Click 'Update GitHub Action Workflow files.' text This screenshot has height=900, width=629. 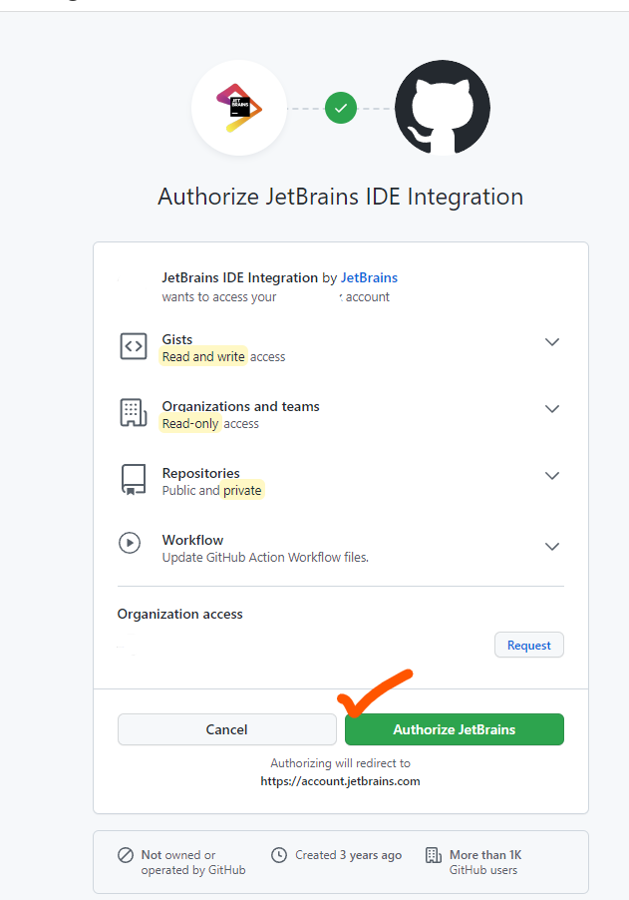pos(265,558)
